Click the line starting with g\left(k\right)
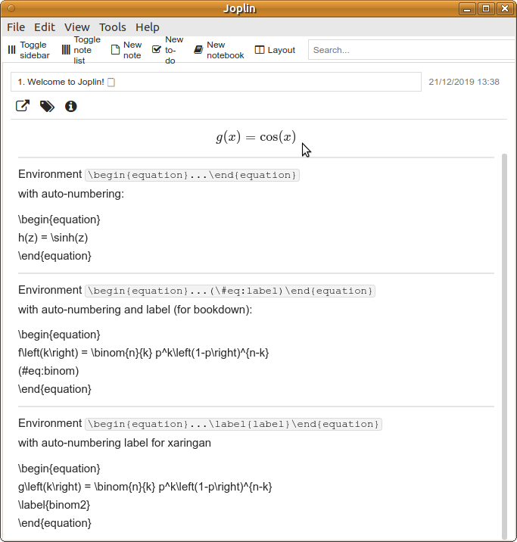 coord(145,487)
